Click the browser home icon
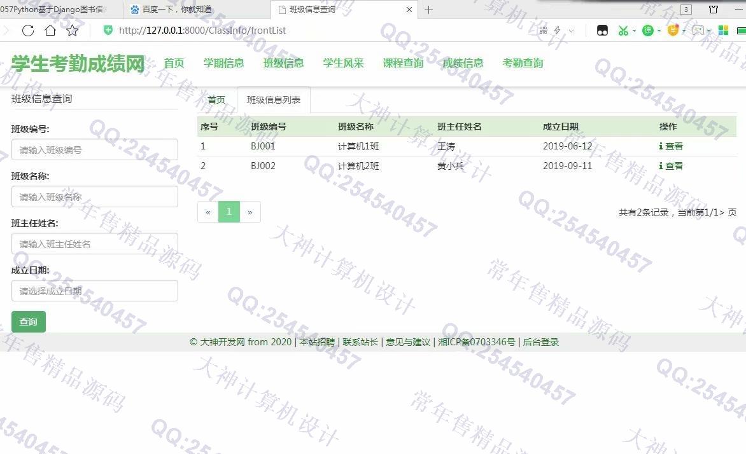The width and height of the screenshot is (746, 454). tap(50, 31)
